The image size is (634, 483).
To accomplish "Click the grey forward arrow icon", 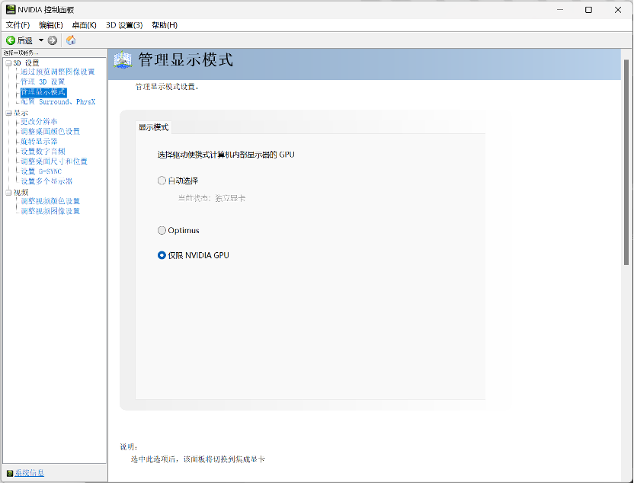I will pos(52,40).
